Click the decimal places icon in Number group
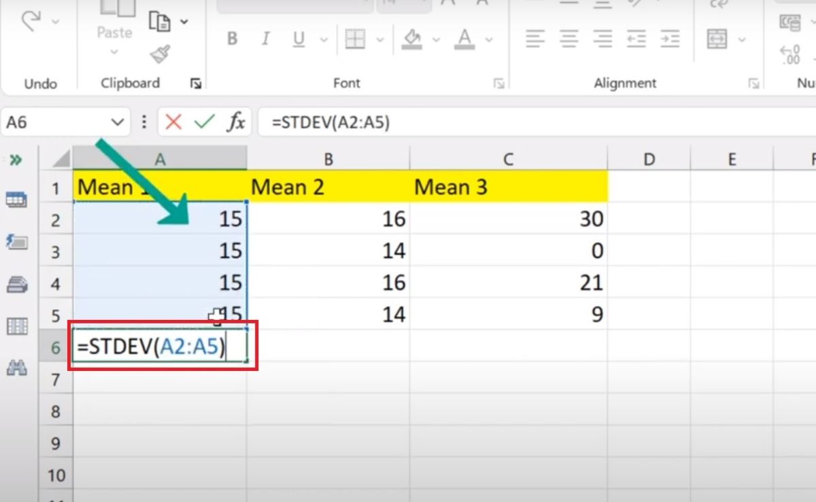The image size is (816, 502). tap(790, 55)
